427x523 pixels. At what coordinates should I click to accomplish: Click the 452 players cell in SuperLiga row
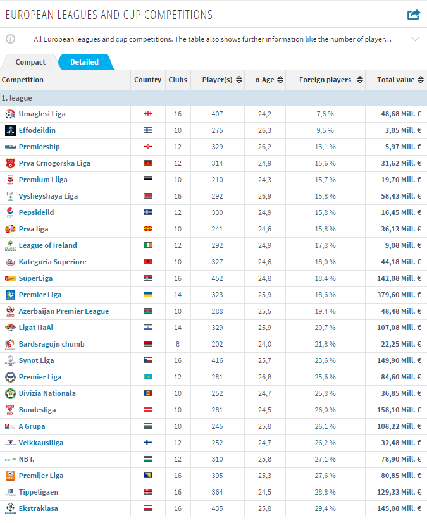click(x=217, y=278)
